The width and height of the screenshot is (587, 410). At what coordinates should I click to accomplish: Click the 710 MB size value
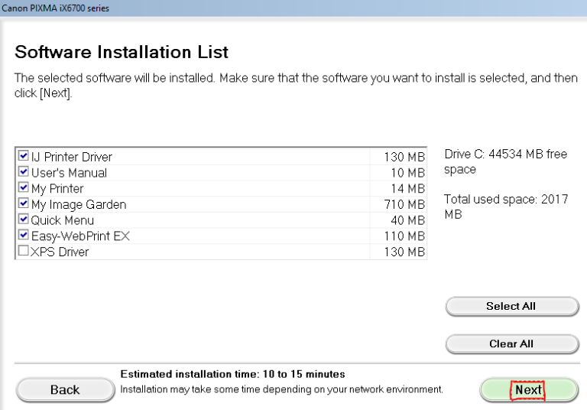(x=405, y=204)
